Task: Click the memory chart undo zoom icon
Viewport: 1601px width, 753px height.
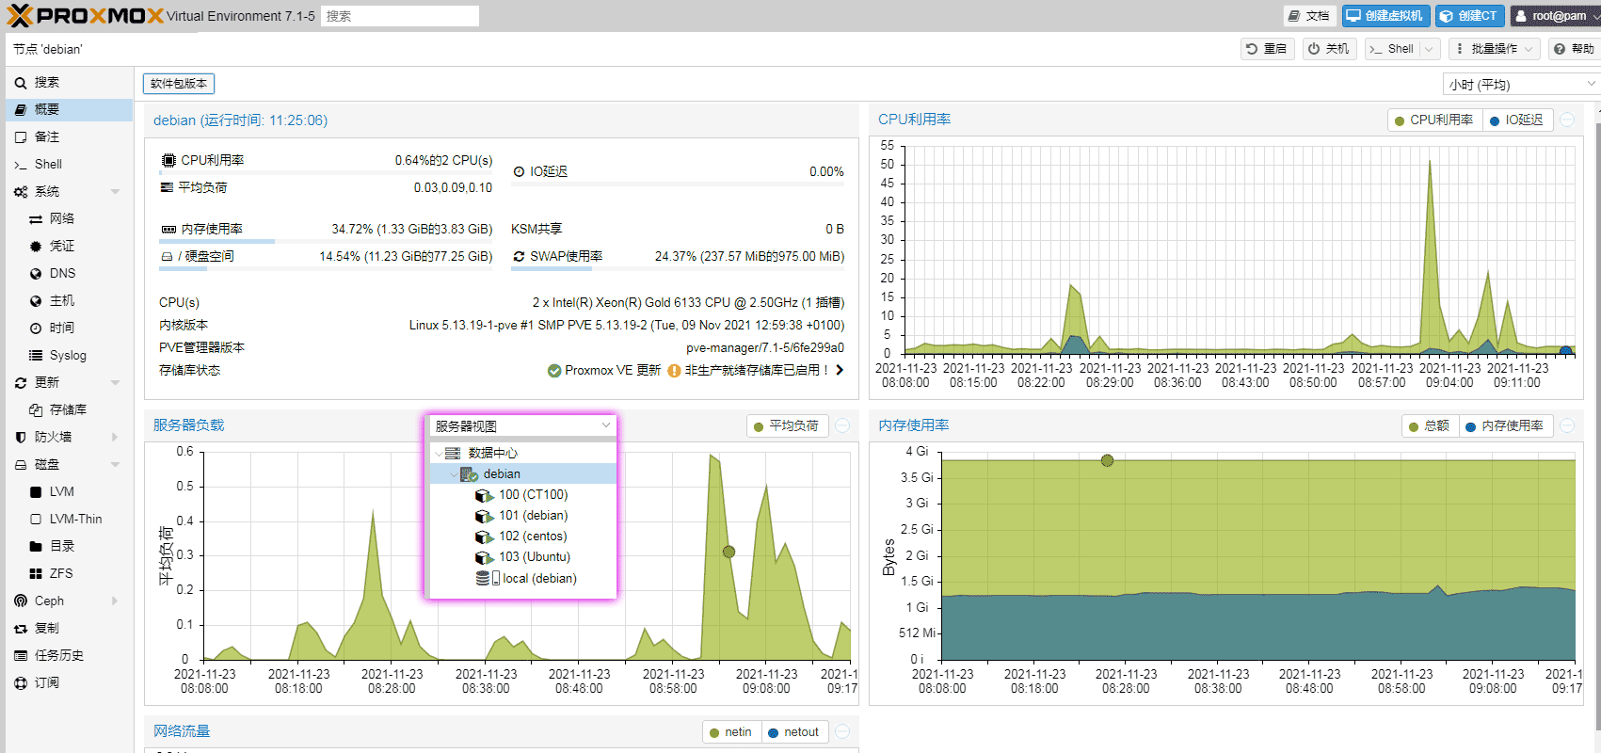Action: pyautogui.click(x=1567, y=425)
